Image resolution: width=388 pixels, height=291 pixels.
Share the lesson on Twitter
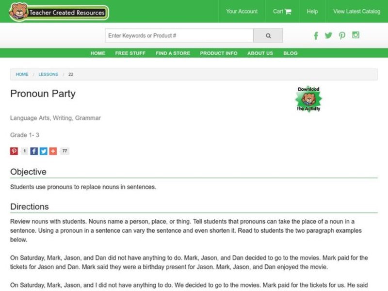44,151
